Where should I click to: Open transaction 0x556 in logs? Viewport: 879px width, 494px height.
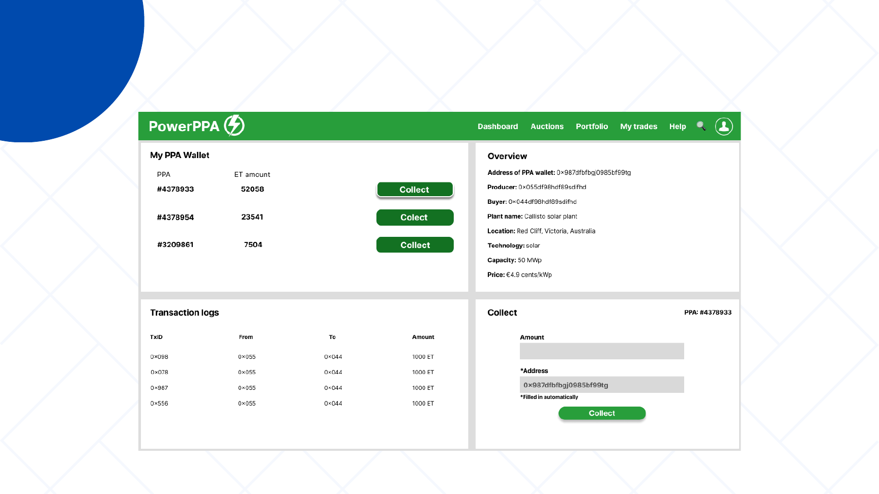pyautogui.click(x=159, y=404)
